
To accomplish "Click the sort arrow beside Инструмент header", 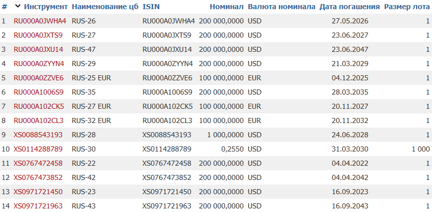I will click(18, 7).
